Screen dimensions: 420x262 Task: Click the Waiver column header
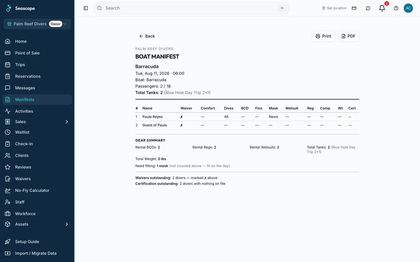pos(186,108)
